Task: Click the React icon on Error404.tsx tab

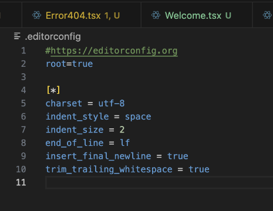Action: click(36, 15)
